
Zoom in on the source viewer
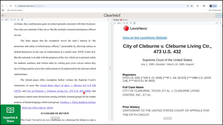point(127,23)
